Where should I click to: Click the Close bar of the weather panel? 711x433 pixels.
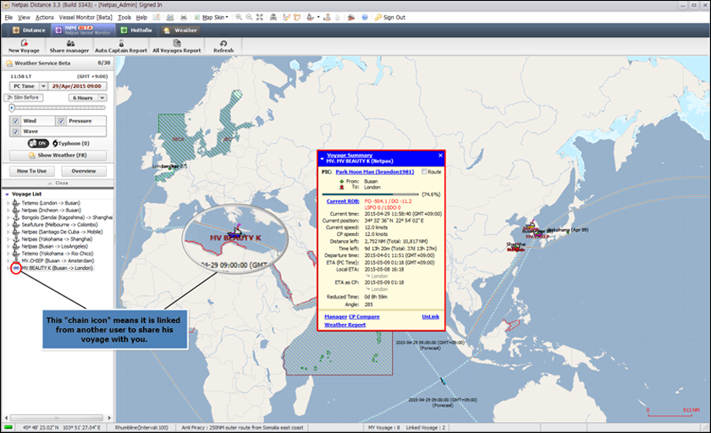pyautogui.click(x=58, y=183)
